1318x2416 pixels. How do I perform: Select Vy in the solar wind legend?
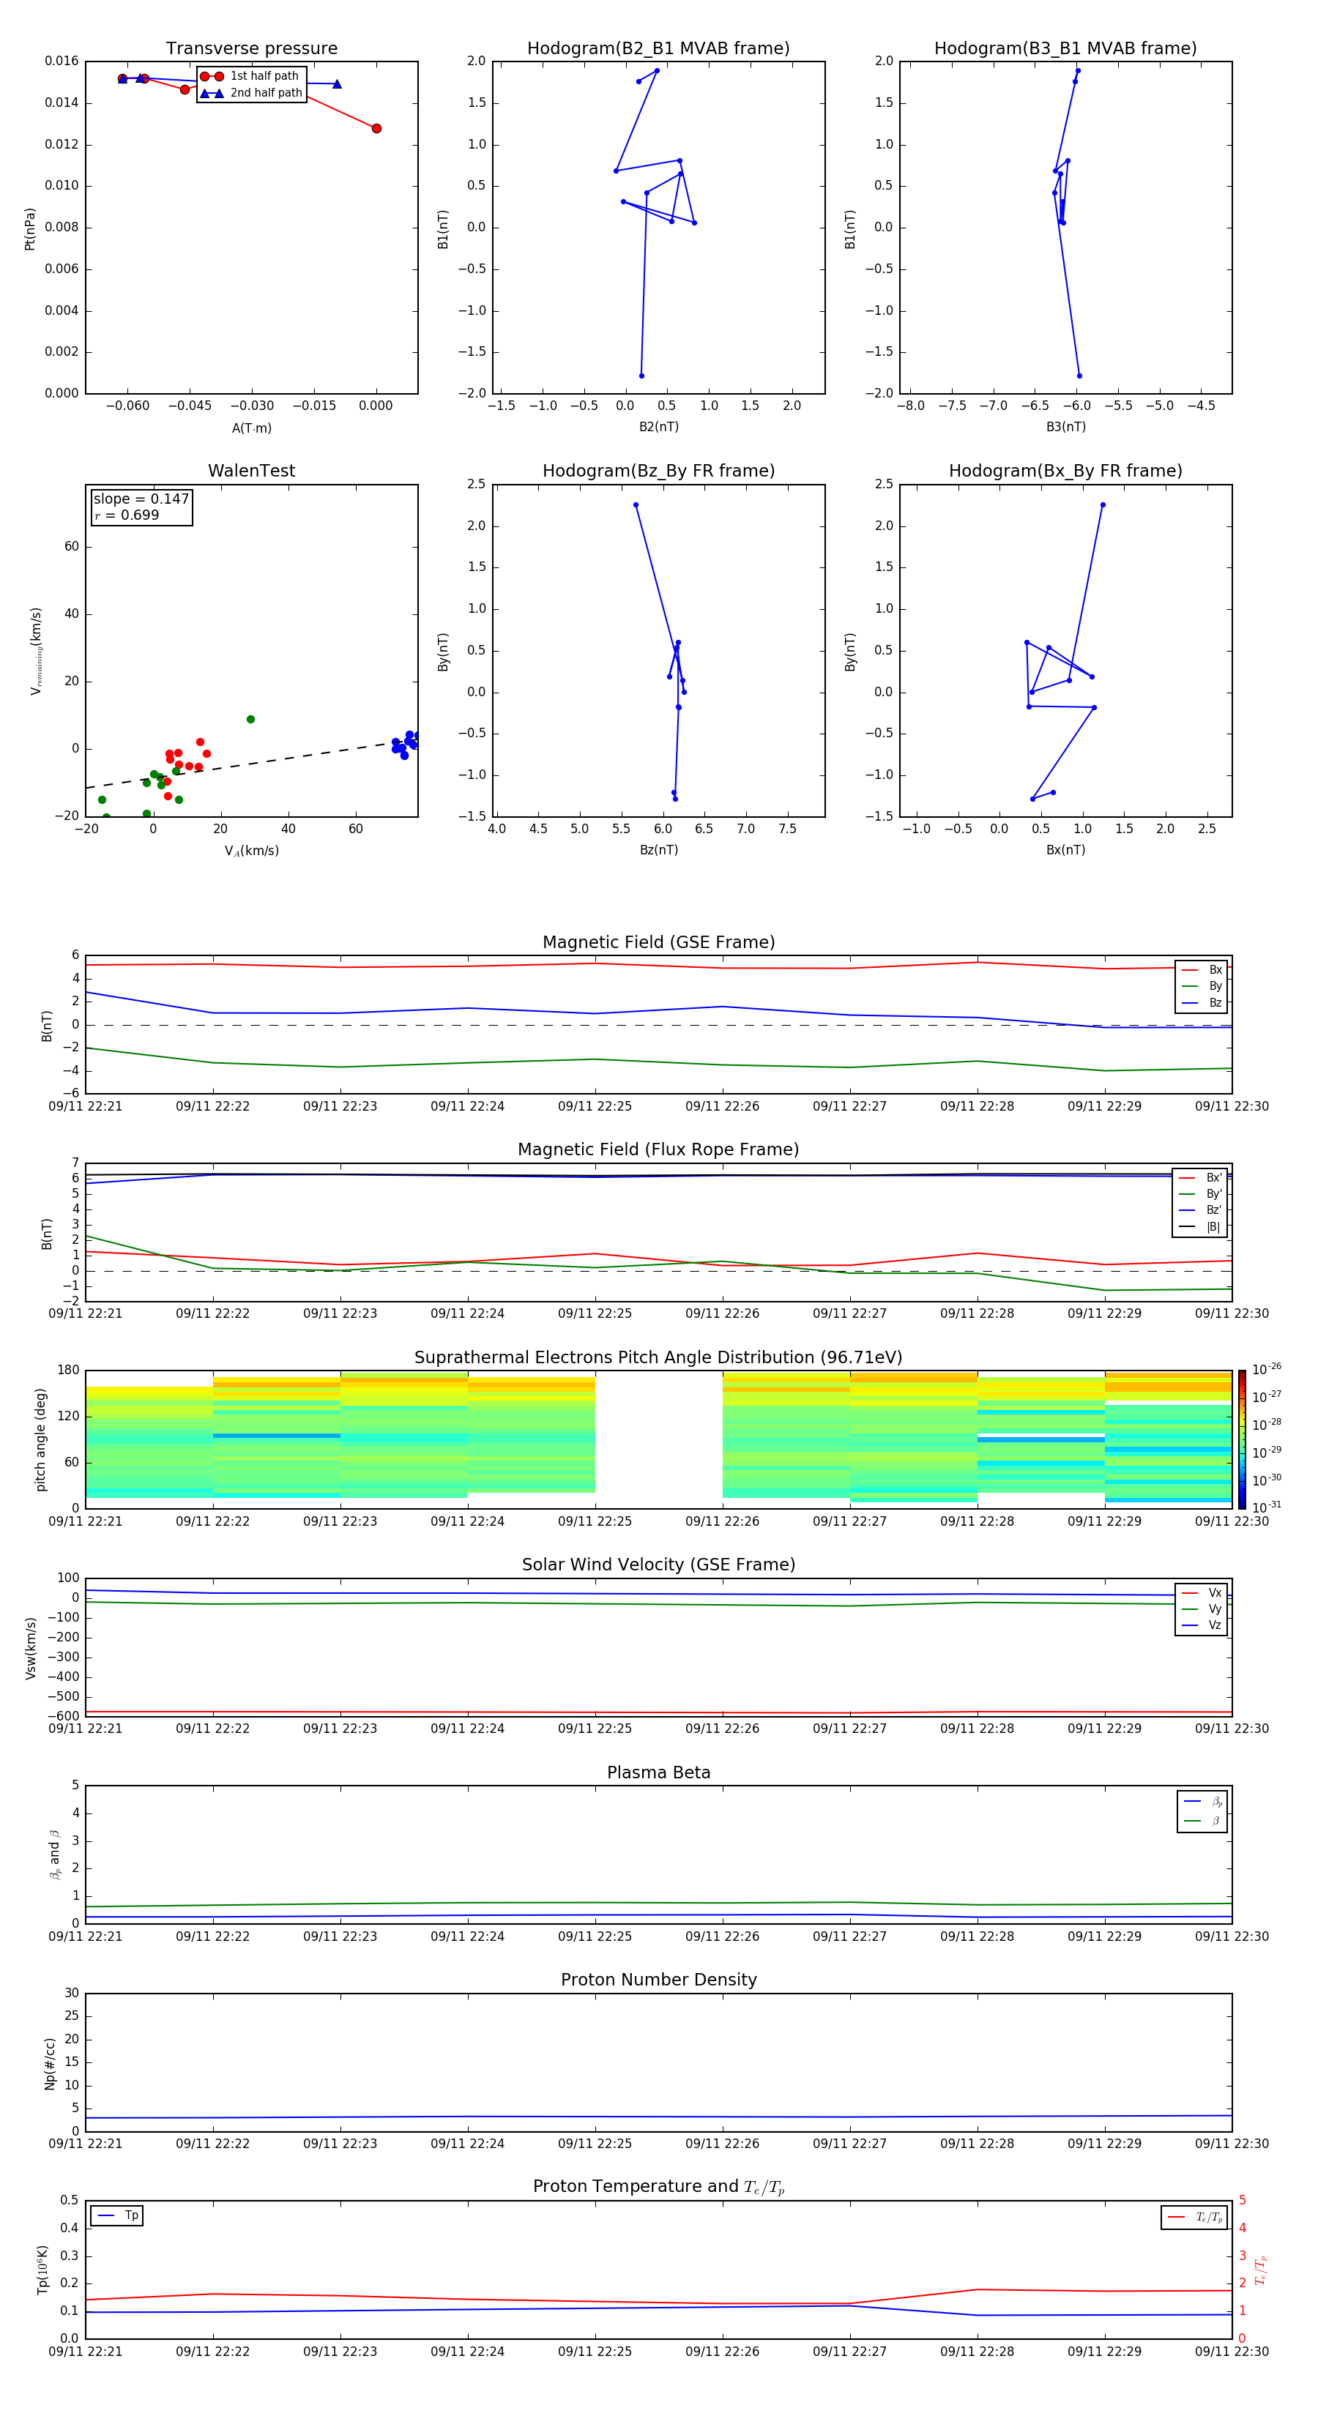point(1202,1608)
